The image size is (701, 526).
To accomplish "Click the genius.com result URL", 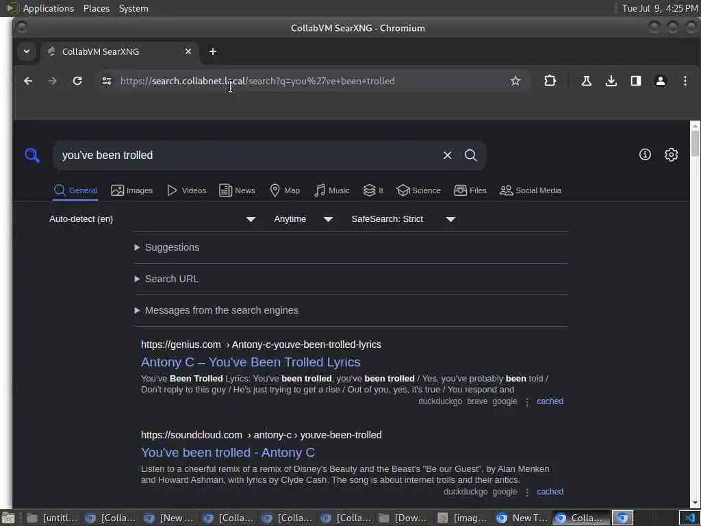I will (x=261, y=345).
